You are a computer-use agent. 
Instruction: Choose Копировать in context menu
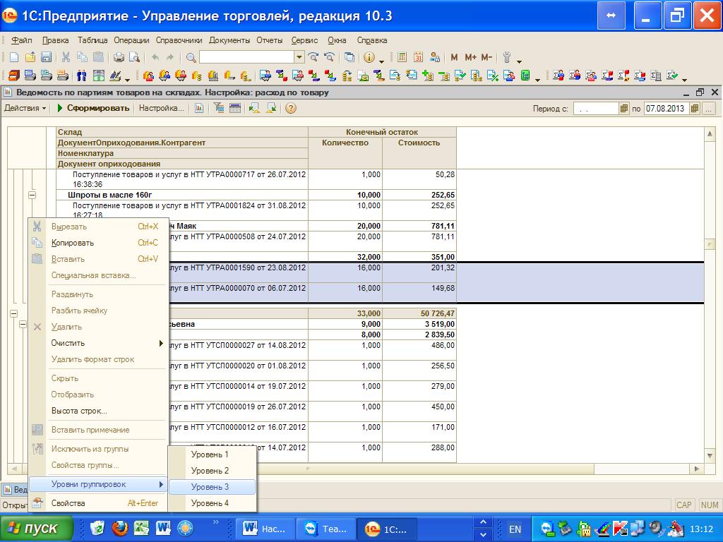click(x=97, y=243)
